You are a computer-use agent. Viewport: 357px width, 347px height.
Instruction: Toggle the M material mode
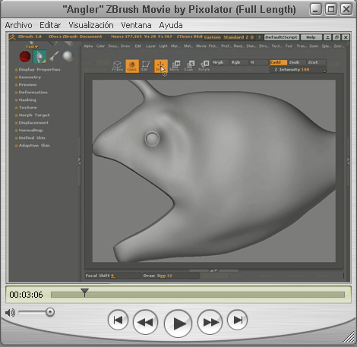tap(259, 62)
